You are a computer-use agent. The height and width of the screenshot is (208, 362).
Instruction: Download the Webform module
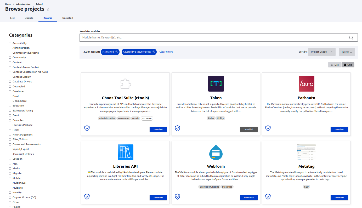point(249,198)
